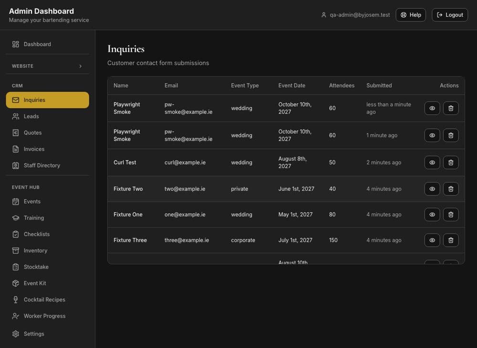View the Fixture One inquiry
Viewport: 477px width, 348px height.
click(432, 214)
